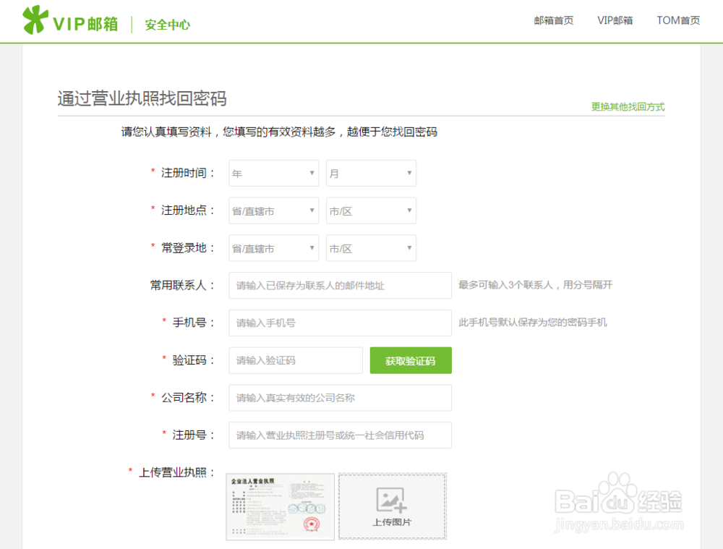Click the 验证码 verification code input field
This screenshot has width=723, height=549.
[295, 360]
